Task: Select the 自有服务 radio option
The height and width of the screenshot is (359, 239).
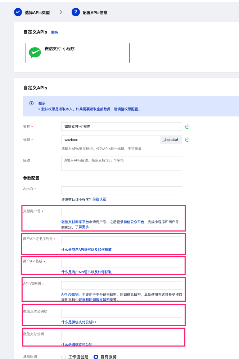Action: click(96, 357)
